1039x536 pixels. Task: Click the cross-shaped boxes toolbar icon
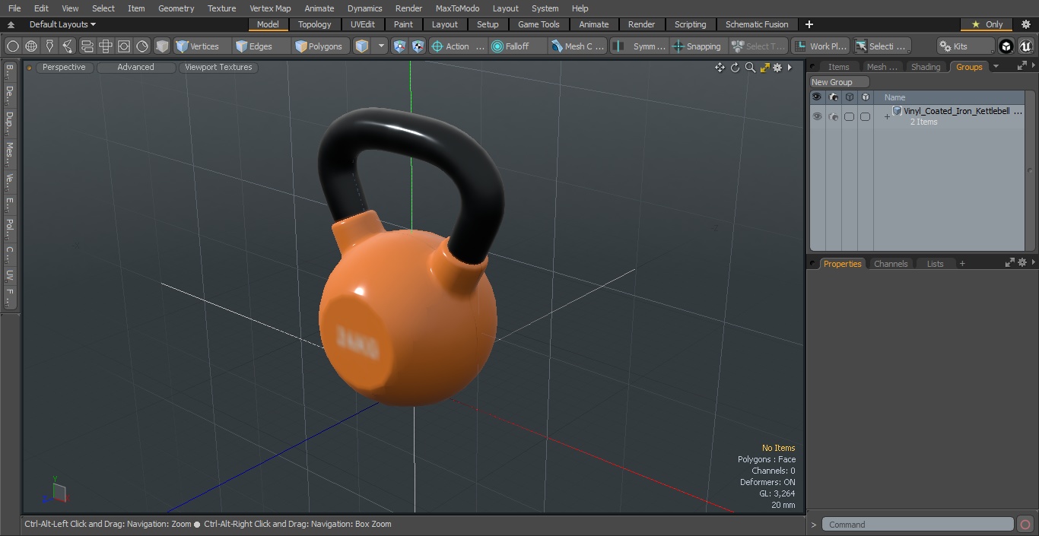pyautogui.click(x=106, y=46)
